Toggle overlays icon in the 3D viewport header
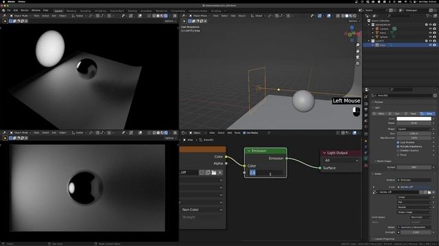Image resolution: width=439 pixels, height=246 pixels. [x=329, y=16]
